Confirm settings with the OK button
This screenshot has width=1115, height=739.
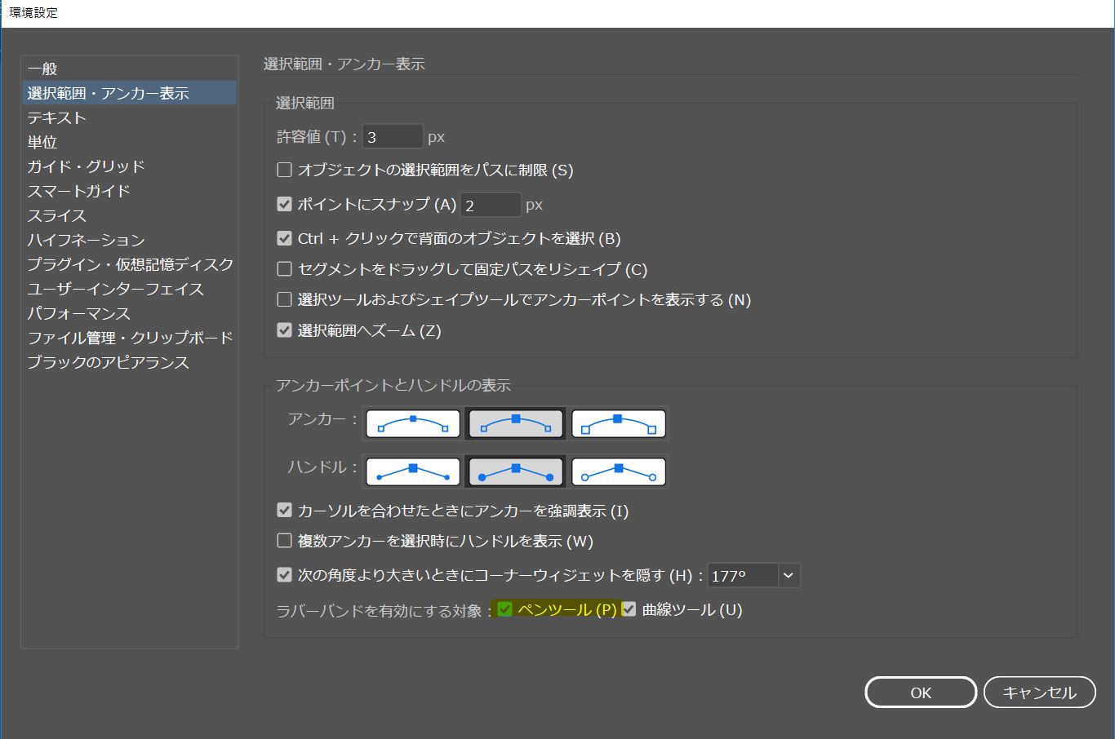(x=921, y=693)
